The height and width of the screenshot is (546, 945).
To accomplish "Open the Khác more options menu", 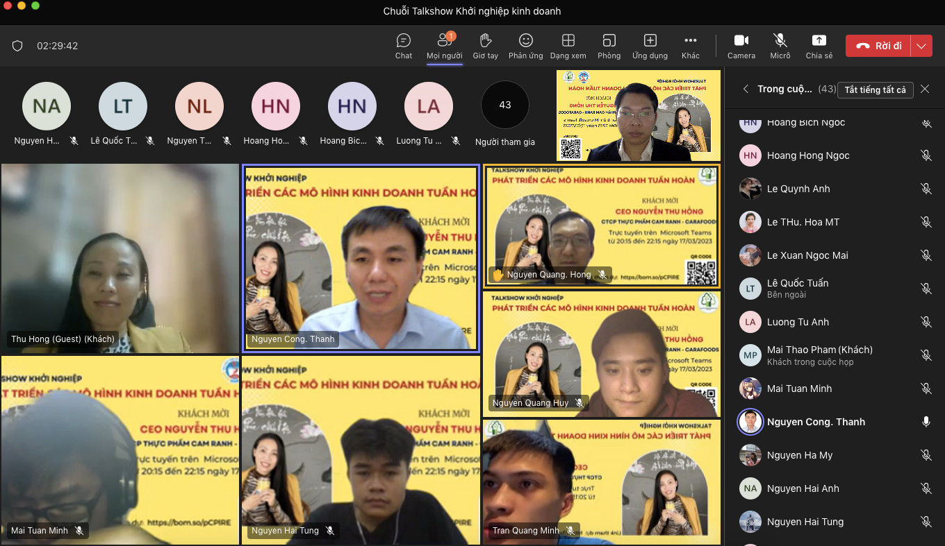I will click(x=690, y=45).
